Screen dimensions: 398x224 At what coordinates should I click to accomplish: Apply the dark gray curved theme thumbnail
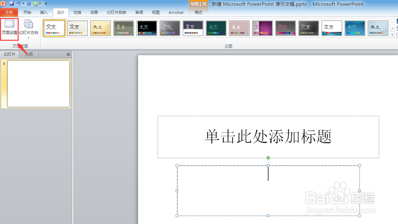(x=308, y=28)
